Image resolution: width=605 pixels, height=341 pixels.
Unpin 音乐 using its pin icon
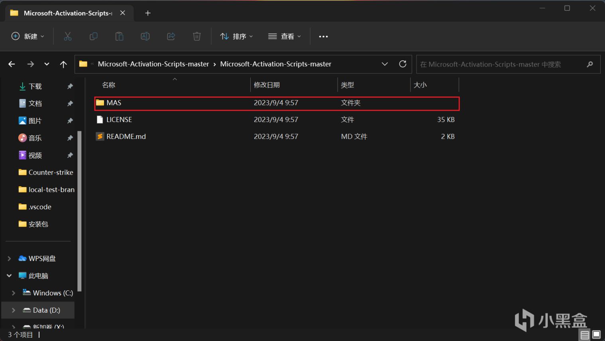click(x=70, y=138)
